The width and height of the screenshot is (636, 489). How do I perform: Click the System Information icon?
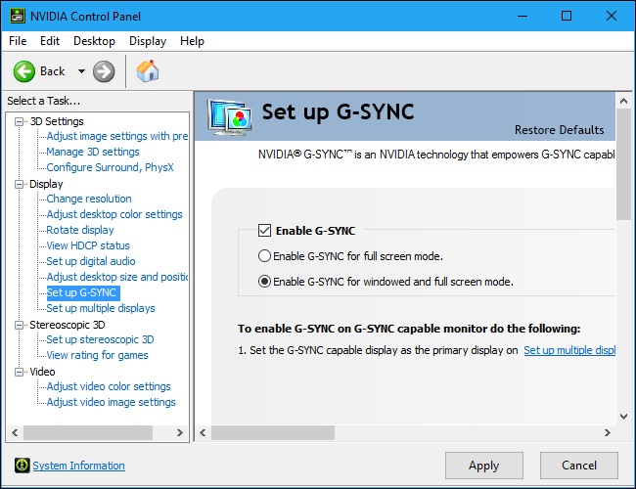[22, 466]
